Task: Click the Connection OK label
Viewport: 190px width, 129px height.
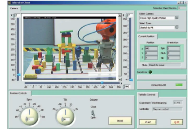Action: coord(158,85)
